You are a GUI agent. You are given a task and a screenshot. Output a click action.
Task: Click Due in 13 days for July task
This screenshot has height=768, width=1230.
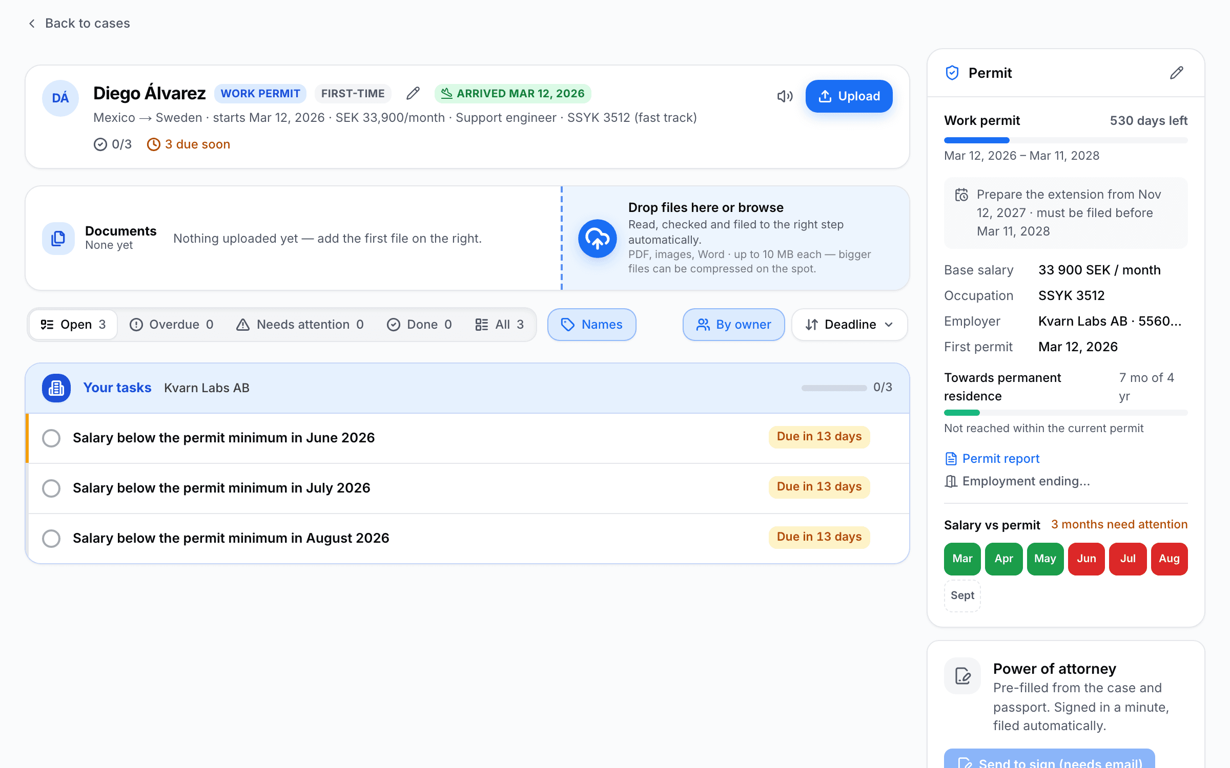coord(819,487)
